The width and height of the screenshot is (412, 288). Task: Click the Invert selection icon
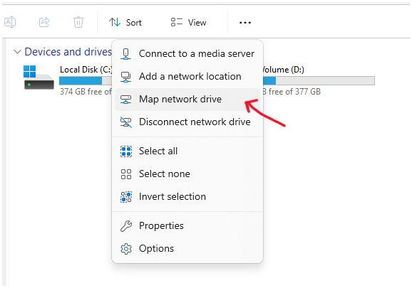coord(126,197)
